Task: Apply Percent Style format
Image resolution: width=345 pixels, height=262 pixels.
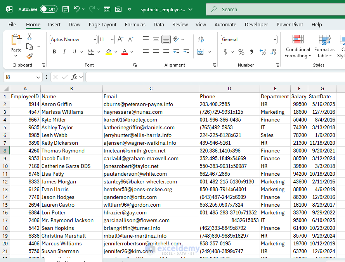Action: coord(241,52)
